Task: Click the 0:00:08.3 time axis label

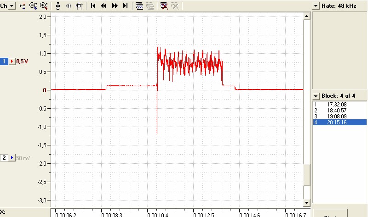Action: pos(111,215)
